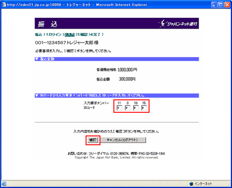Click the Japan Net Bank logo

(x=178, y=24)
